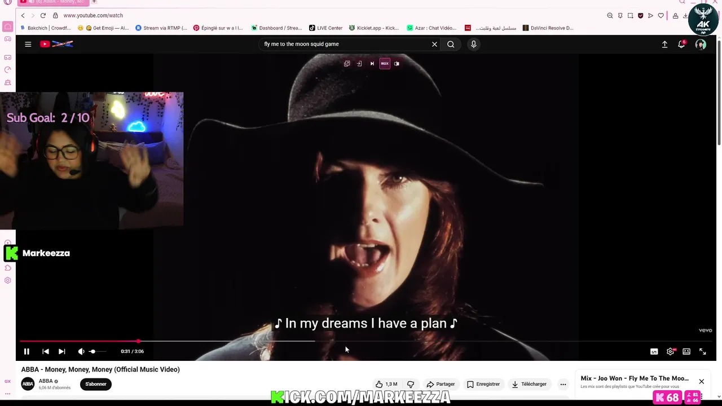Open the ABBA channel name link
Viewport: 722px width, 406px height.
46,381
